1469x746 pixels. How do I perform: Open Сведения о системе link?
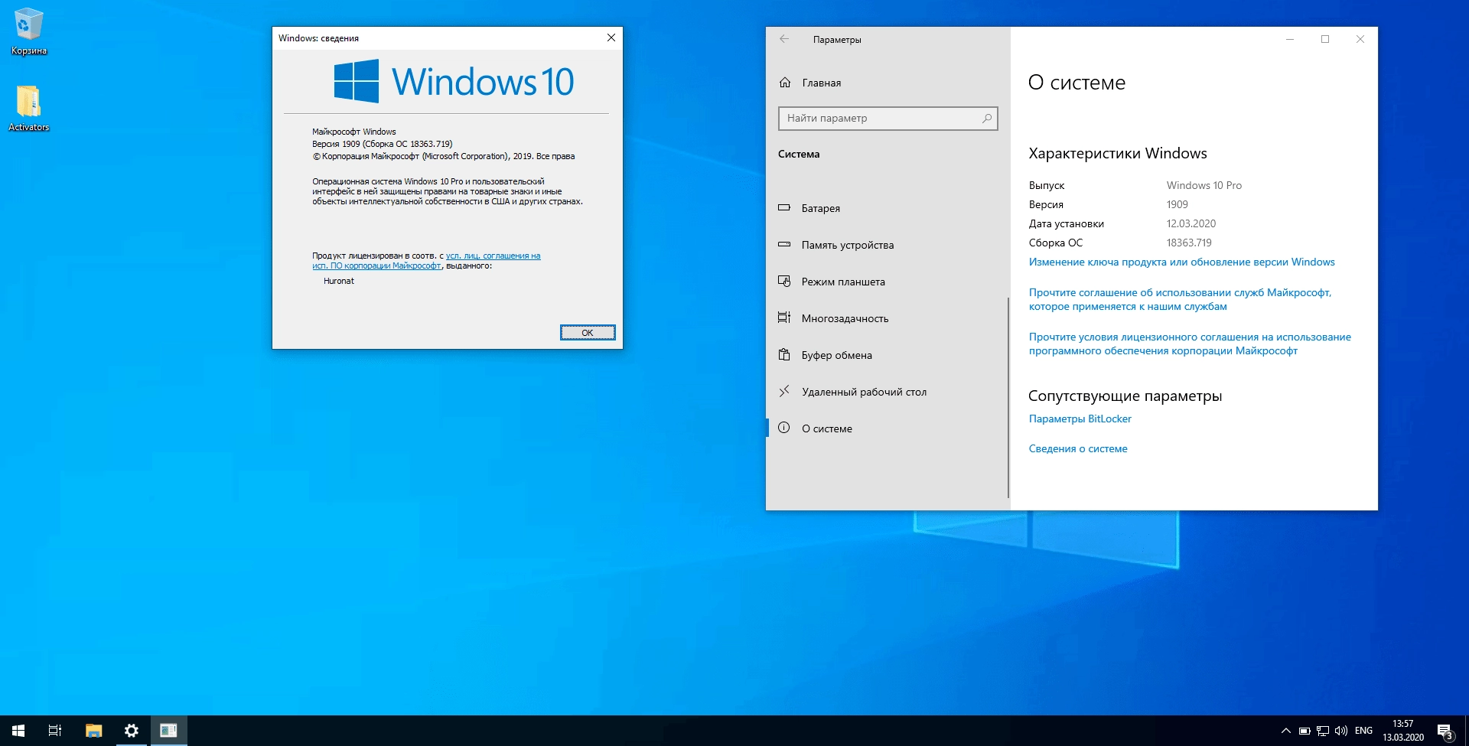click(x=1078, y=448)
